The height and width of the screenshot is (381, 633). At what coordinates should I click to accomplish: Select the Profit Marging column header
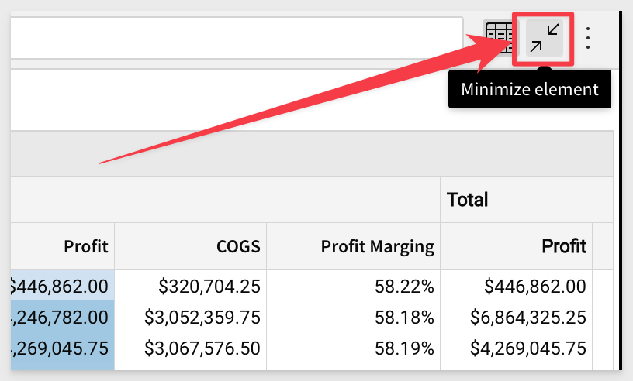[354, 246]
